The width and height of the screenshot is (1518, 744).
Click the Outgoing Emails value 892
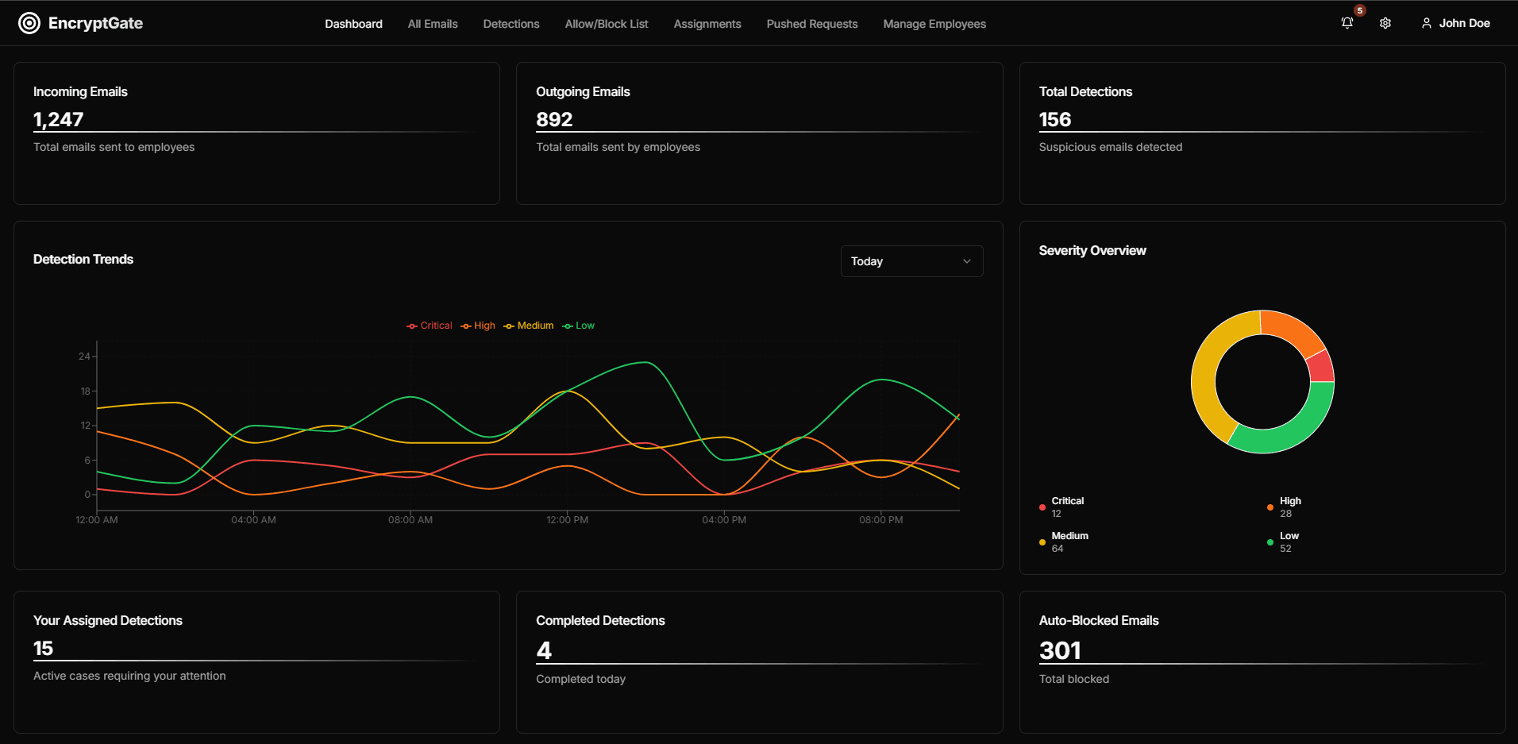tap(554, 119)
